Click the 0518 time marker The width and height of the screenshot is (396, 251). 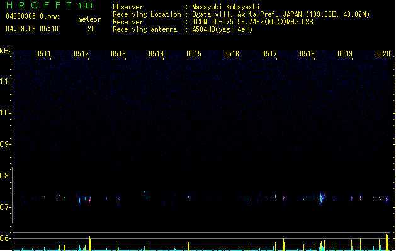(307, 54)
